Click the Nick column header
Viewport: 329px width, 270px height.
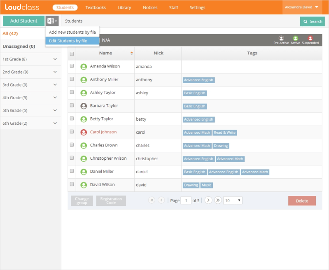tap(159, 53)
